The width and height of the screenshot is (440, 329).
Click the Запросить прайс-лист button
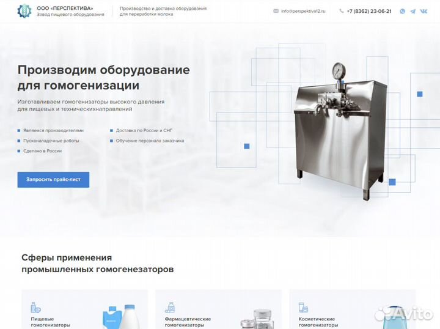point(53,180)
